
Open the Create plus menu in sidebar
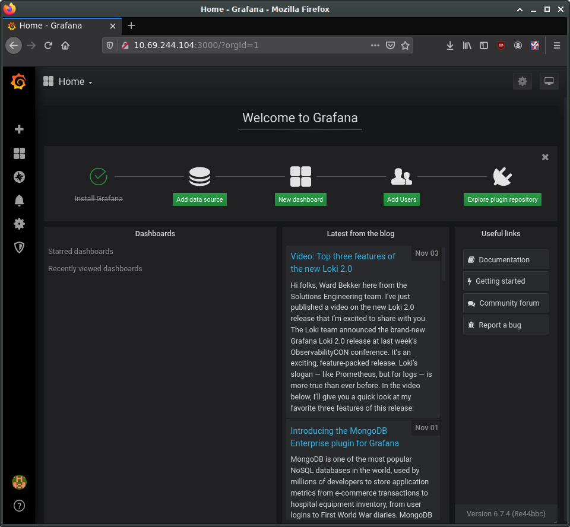pyautogui.click(x=19, y=129)
